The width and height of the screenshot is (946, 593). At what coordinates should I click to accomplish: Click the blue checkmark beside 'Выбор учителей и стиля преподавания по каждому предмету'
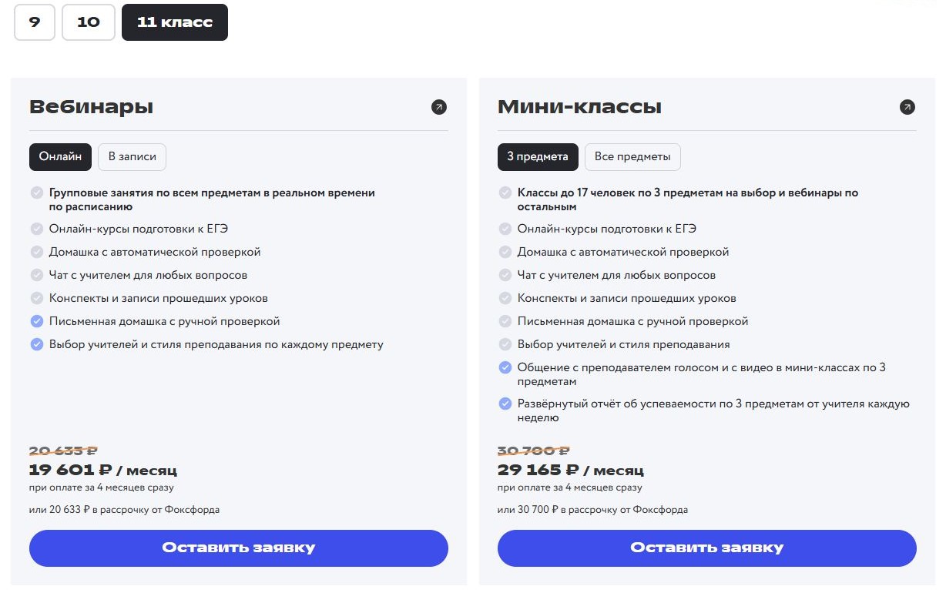click(x=36, y=345)
